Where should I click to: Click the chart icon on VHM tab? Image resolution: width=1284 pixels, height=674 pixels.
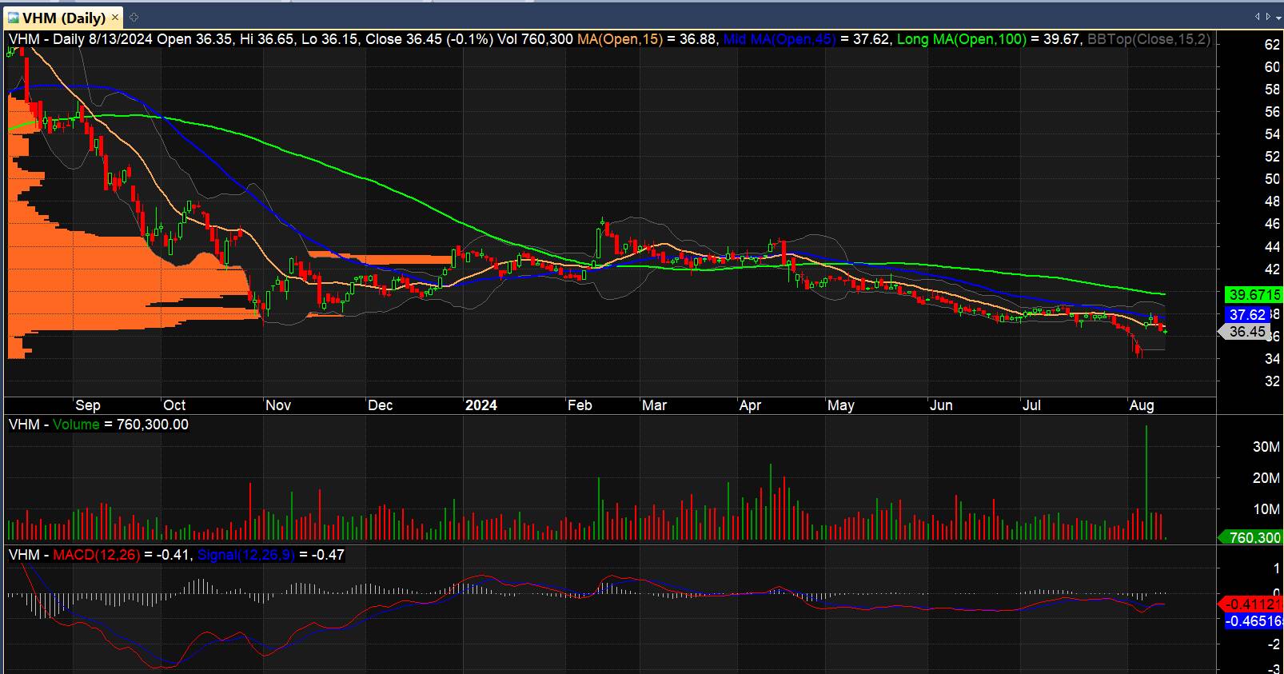point(13,17)
